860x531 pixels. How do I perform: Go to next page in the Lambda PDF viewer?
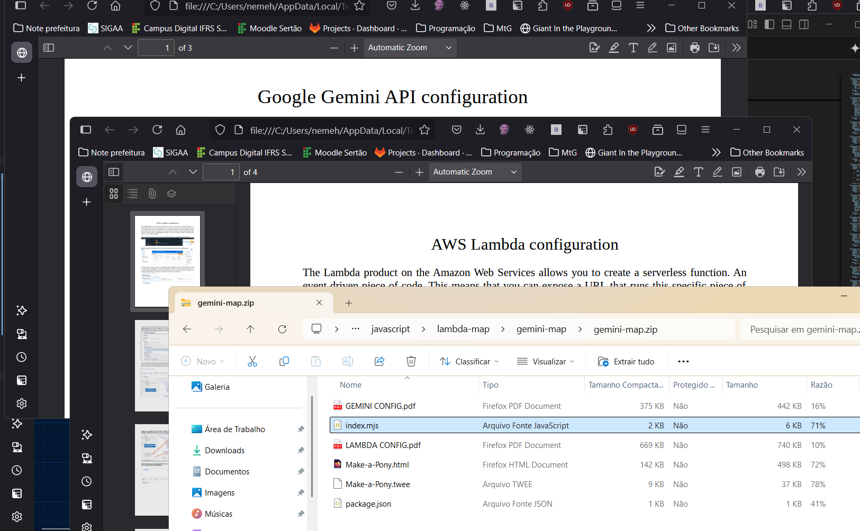click(x=193, y=172)
